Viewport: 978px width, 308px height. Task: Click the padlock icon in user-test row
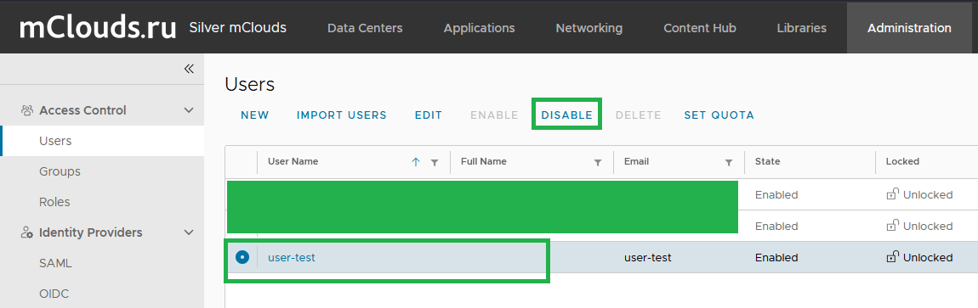pos(892,256)
